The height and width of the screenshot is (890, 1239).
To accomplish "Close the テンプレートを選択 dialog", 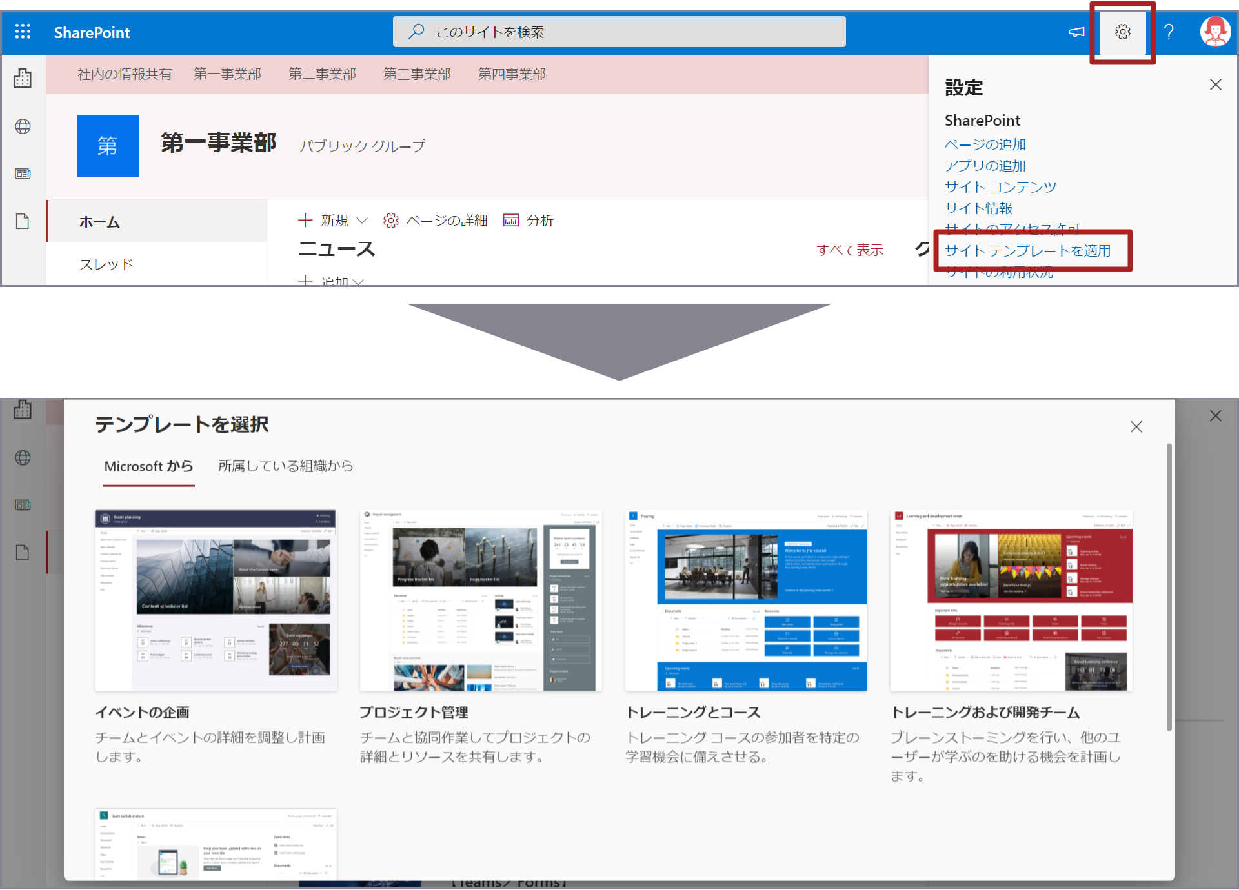I will (x=1136, y=427).
